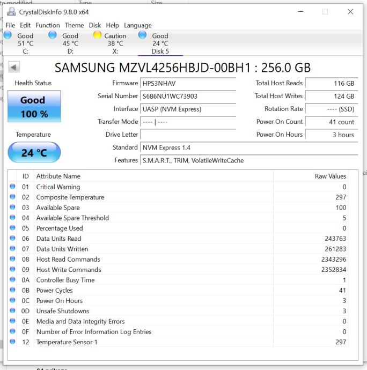Click the status dot for Critical Warning

[12, 187]
